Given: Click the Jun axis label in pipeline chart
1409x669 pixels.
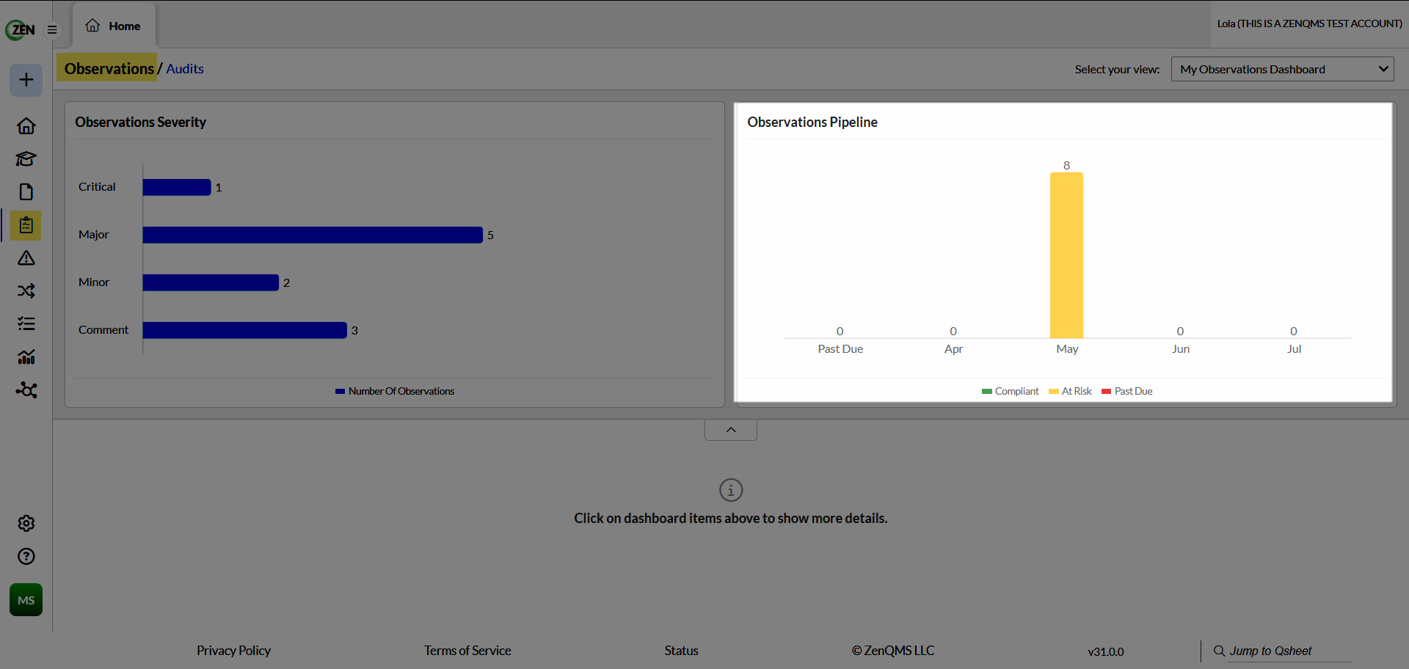Looking at the screenshot, I should (x=1181, y=349).
